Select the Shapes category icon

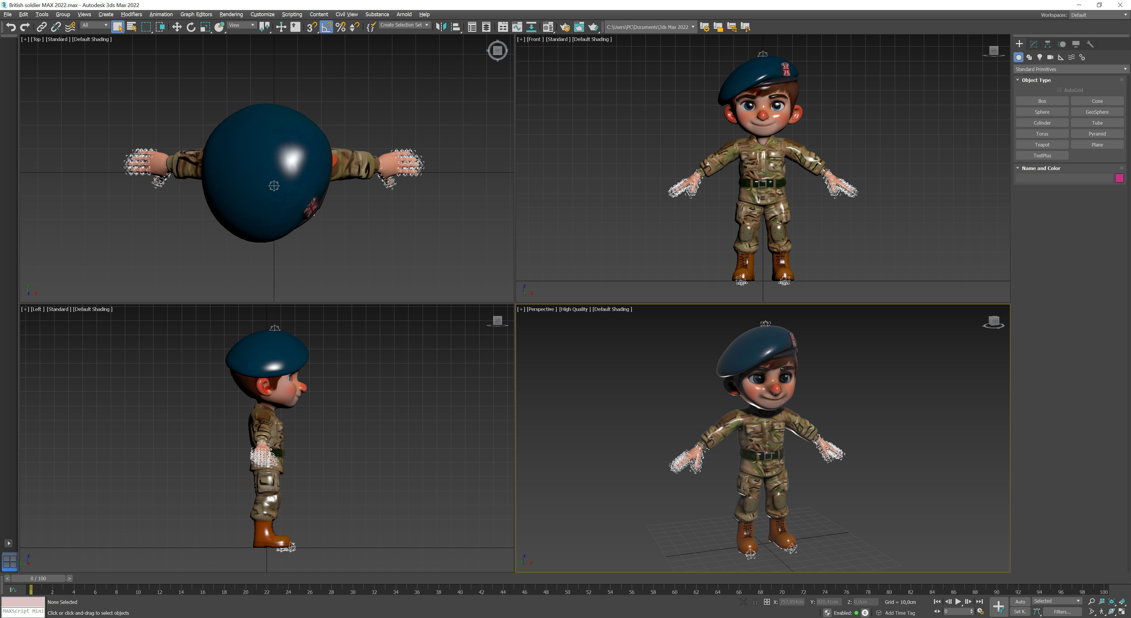pyautogui.click(x=1029, y=57)
